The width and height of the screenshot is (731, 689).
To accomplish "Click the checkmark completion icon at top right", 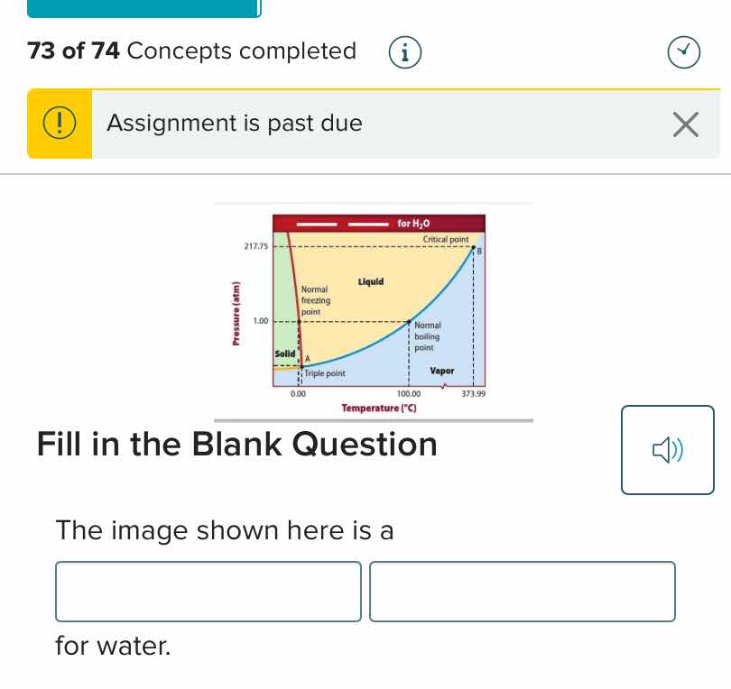I will (684, 51).
